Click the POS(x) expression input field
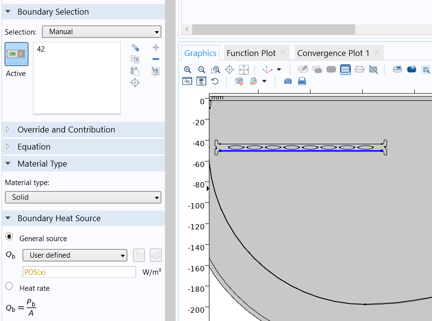The image size is (432, 321). coord(79,272)
